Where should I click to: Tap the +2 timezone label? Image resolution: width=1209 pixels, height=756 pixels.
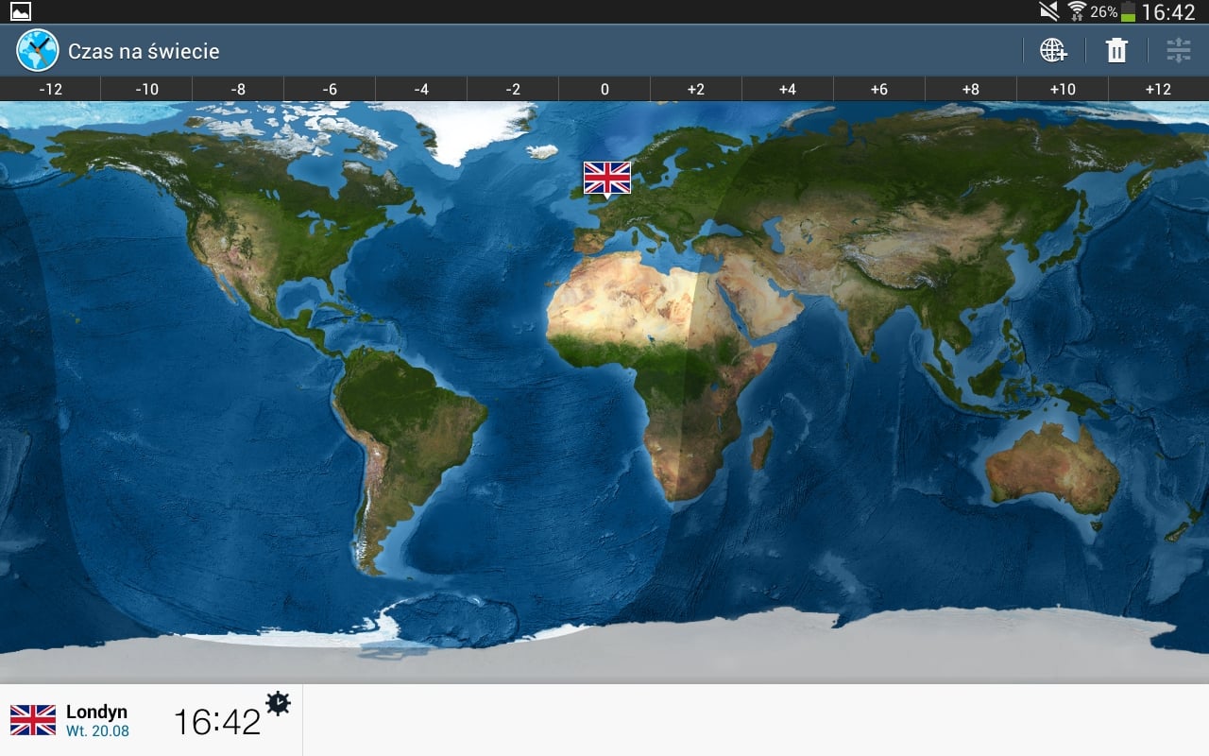tap(696, 89)
